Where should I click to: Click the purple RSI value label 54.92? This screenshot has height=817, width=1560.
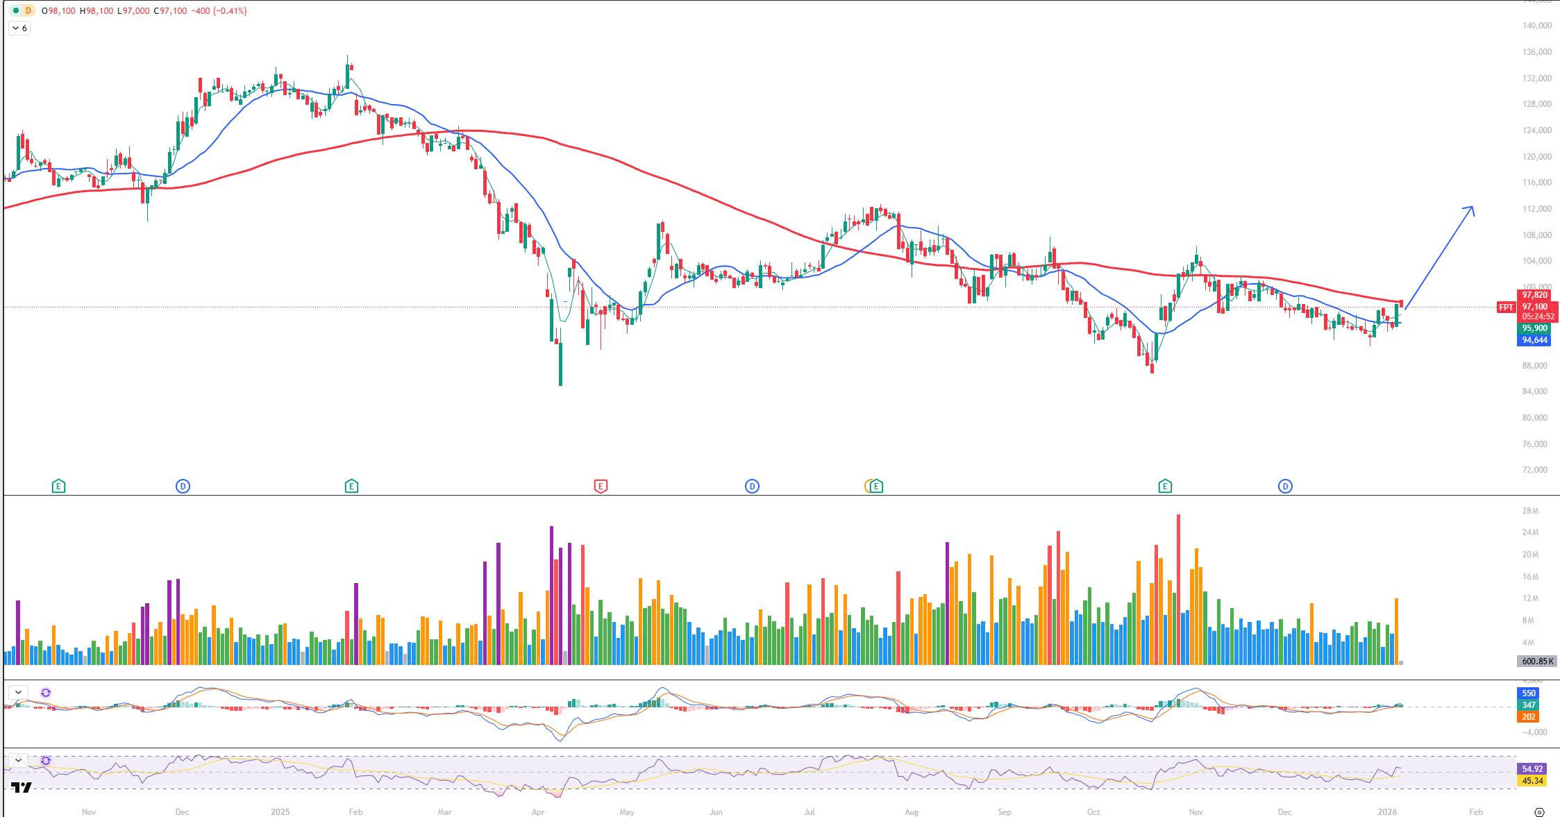point(1532,769)
